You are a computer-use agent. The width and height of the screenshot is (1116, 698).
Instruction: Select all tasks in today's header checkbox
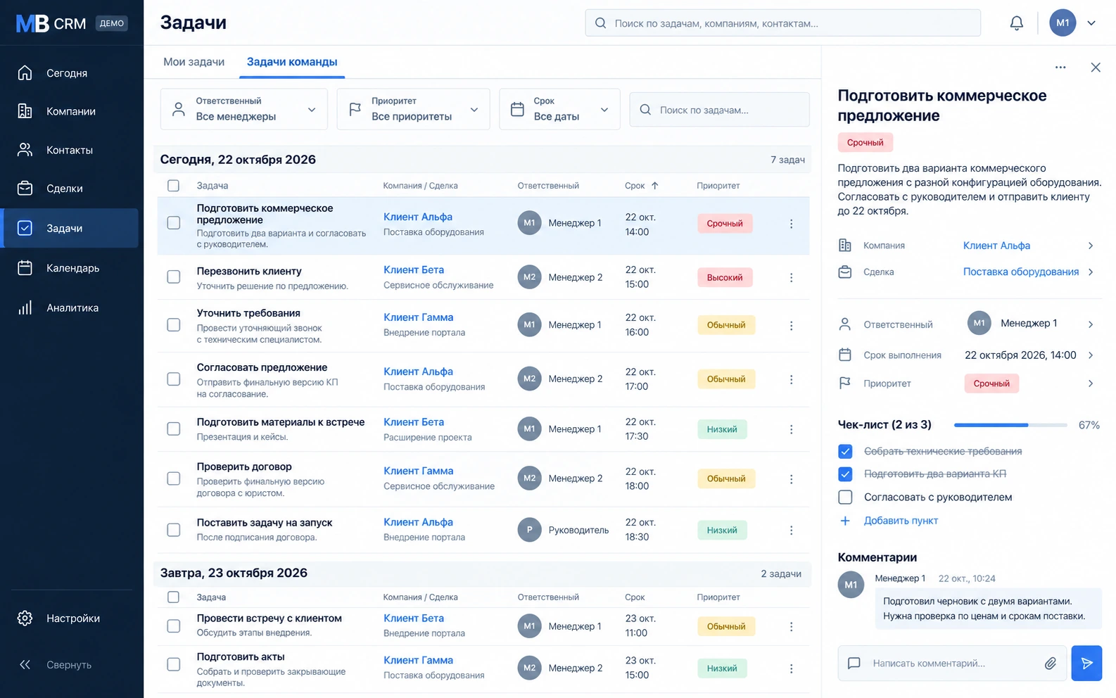(174, 186)
